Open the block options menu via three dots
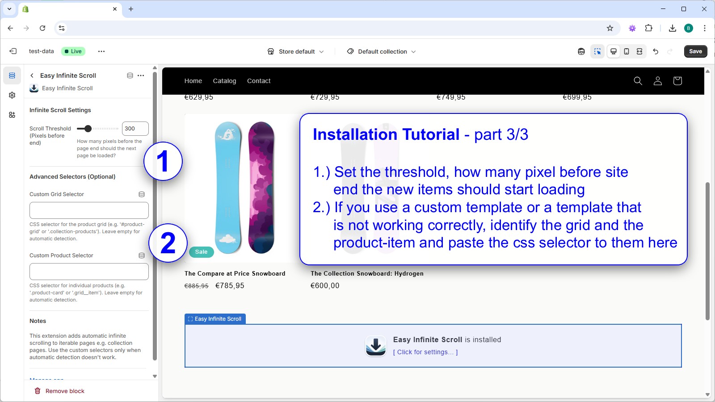This screenshot has width=715, height=402. (141, 75)
